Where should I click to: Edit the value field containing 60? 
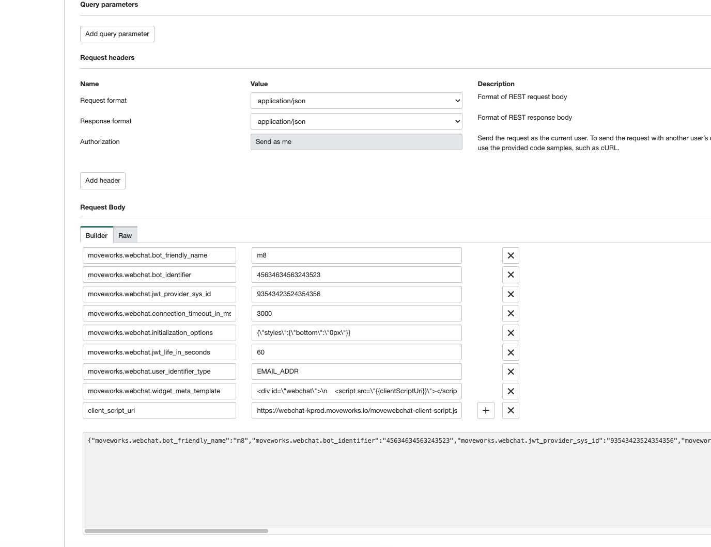[357, 352]
